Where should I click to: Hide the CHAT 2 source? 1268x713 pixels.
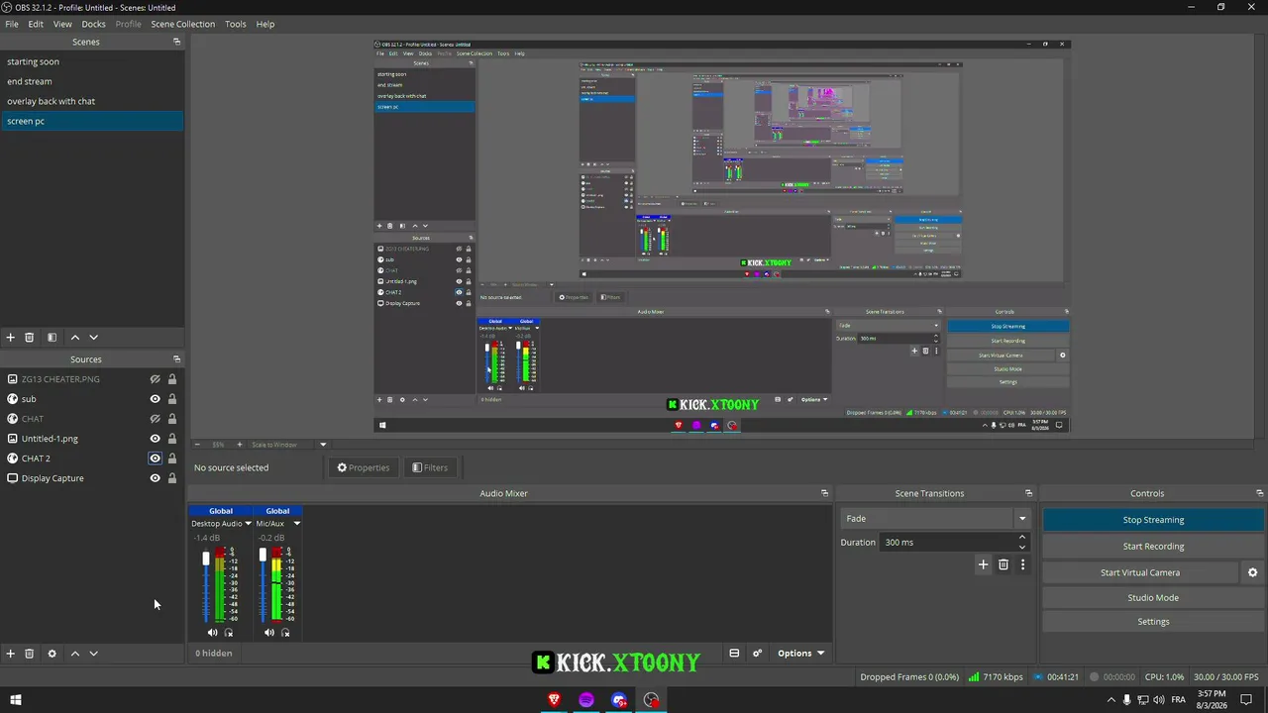[155, 458]
